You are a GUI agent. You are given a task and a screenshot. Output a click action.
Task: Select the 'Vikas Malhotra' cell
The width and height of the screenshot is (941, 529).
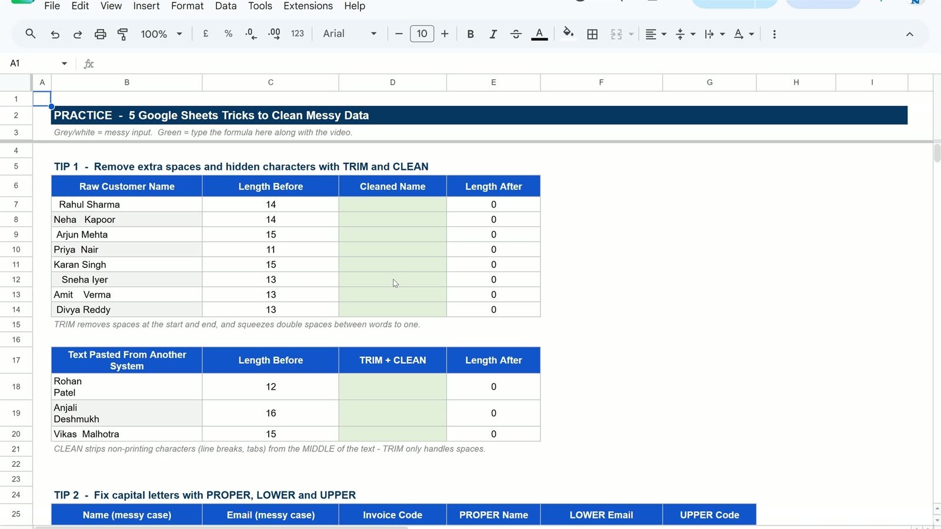[126, 434]
